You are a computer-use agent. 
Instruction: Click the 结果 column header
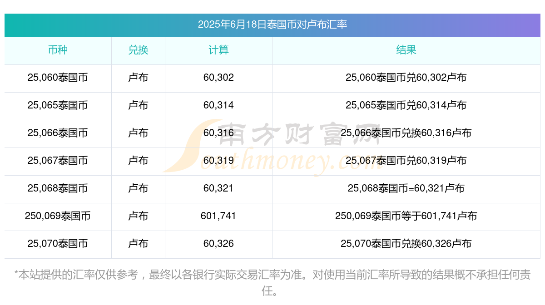click(x=406, y=50)
